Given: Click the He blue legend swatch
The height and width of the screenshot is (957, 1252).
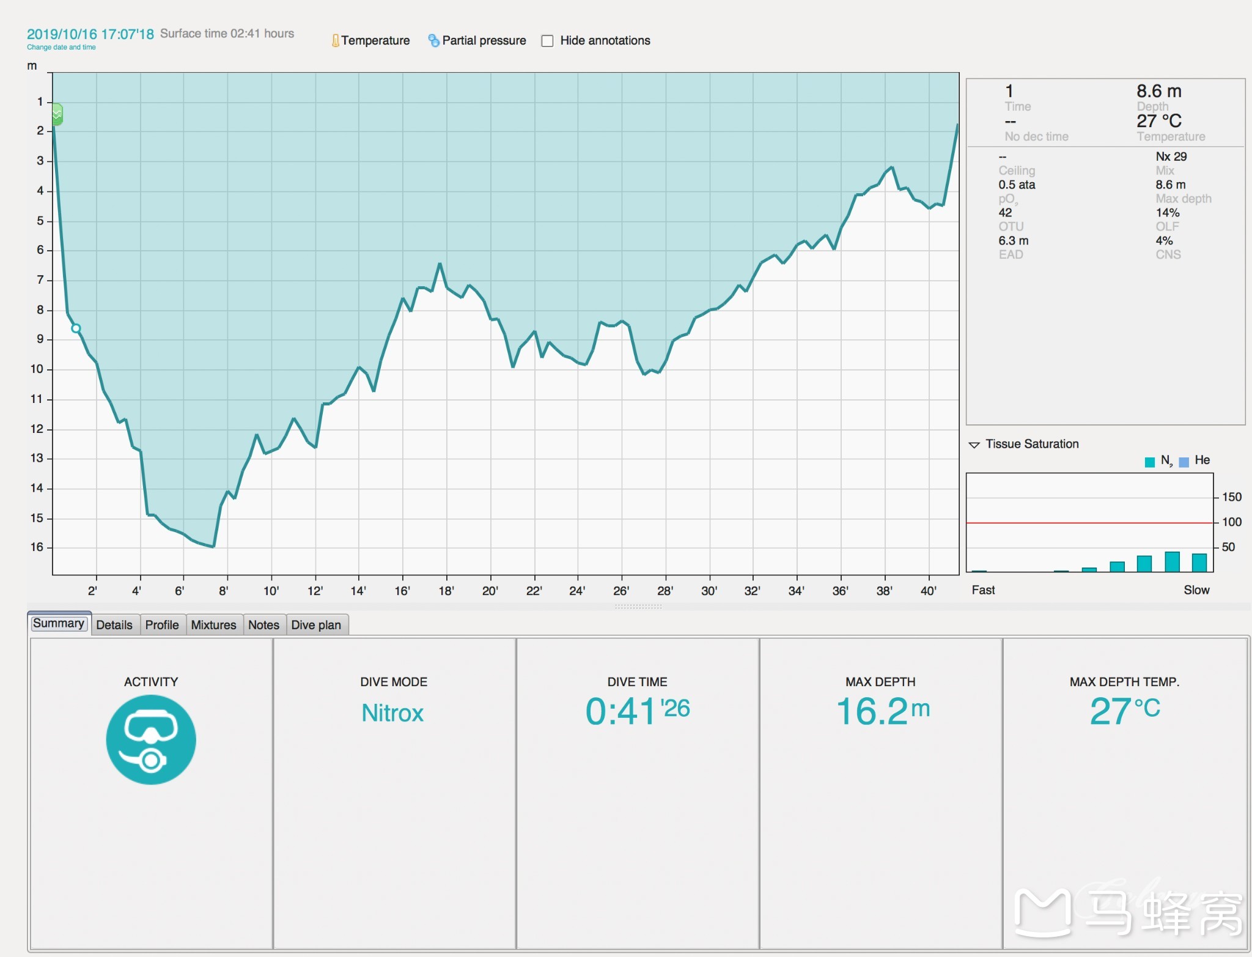Looking at the screenshot, I should (x=1184, y=462).
